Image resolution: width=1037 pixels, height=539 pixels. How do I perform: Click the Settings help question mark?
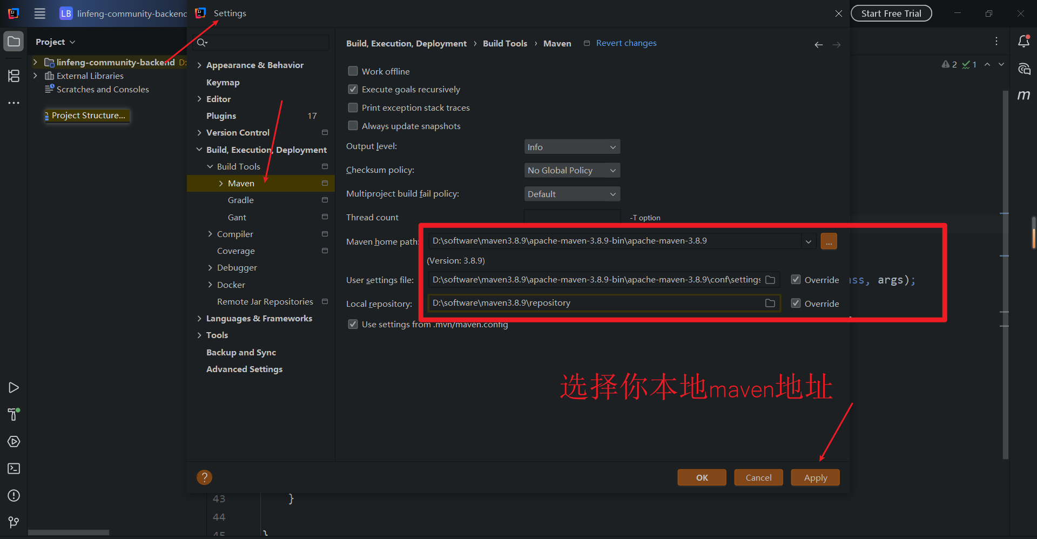204,477
